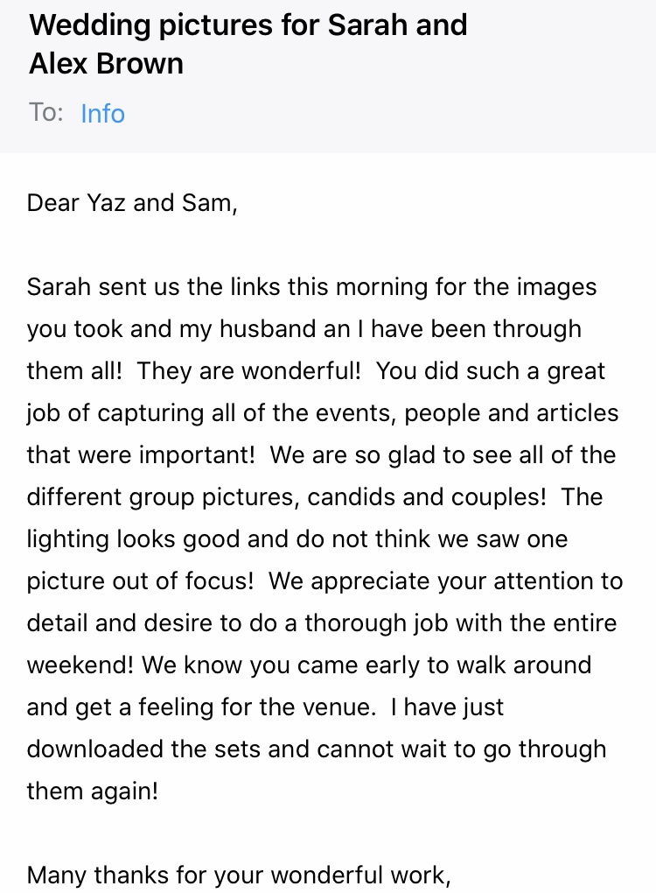The image size is (656, 893).
Task: Open the Info recipient contact
Action: (x=102, y=113)
